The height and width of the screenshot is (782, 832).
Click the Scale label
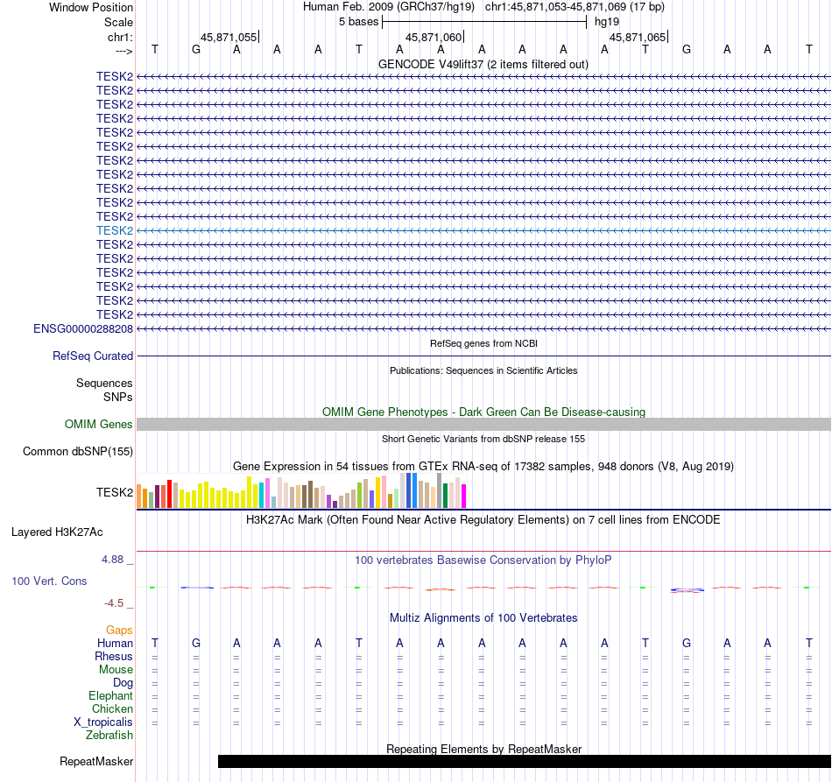[x=118, y=22]
